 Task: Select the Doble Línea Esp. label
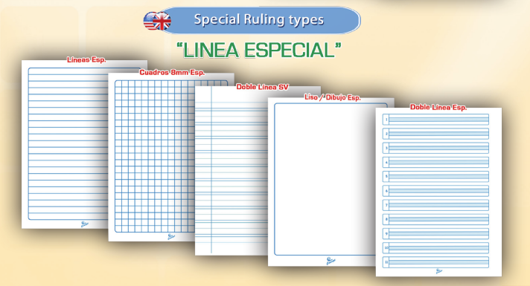(438, 107)
